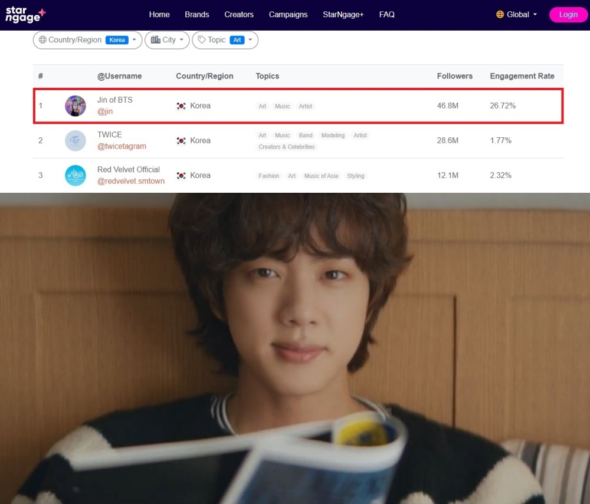Click the @Username column header
Viewport: 590px width, 504px height.
(119, 76)
